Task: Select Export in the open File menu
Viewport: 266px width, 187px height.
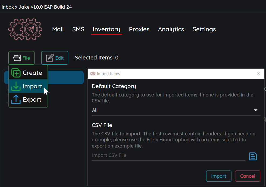Action: 32,99
